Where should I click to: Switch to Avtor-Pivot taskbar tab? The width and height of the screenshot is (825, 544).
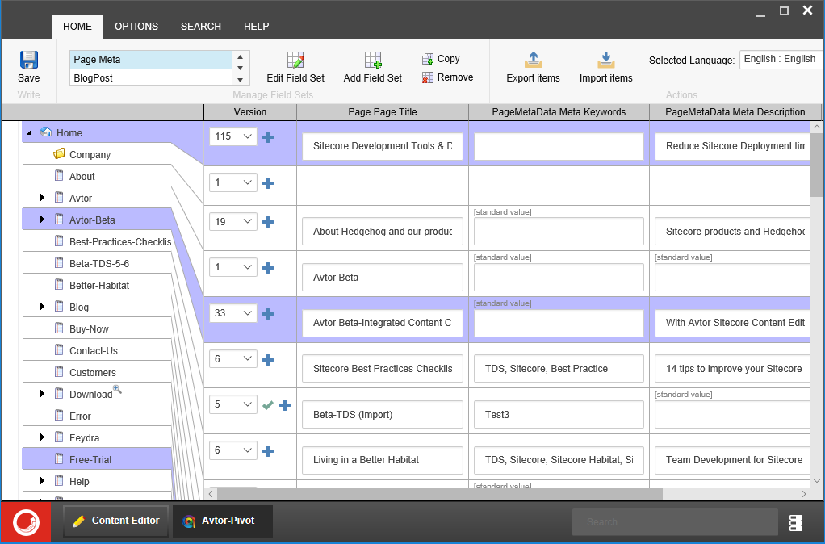coord(223,521)
